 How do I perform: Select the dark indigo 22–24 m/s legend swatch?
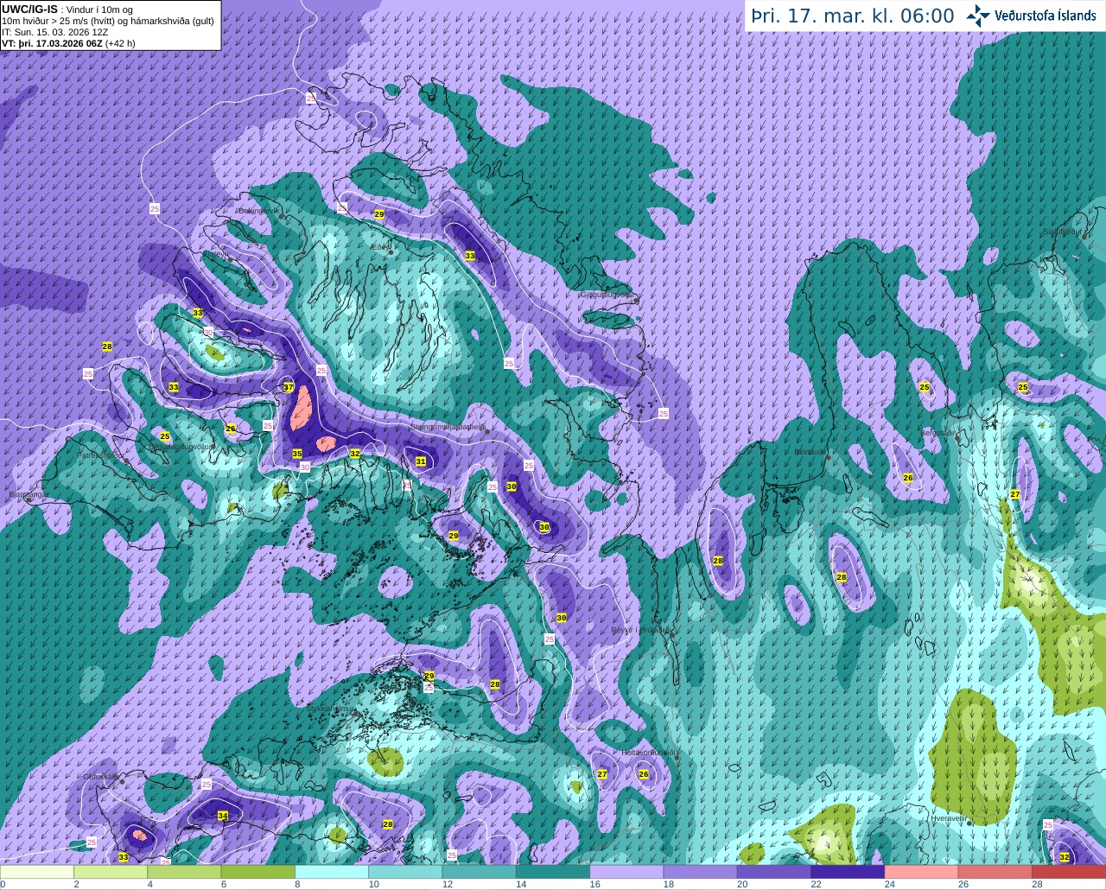tap(849, 872)
